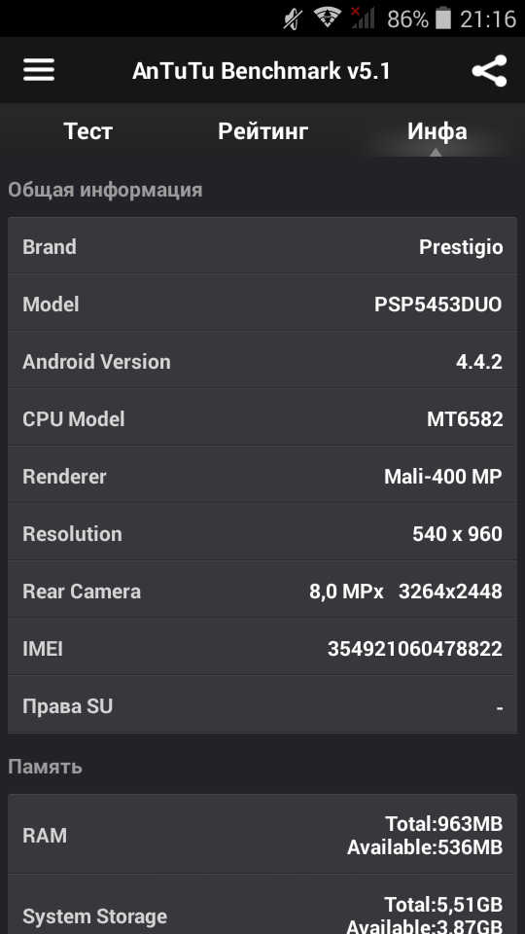
Task: Tap the Renderer Mali-400 MP row
Action: pos(262,475)
